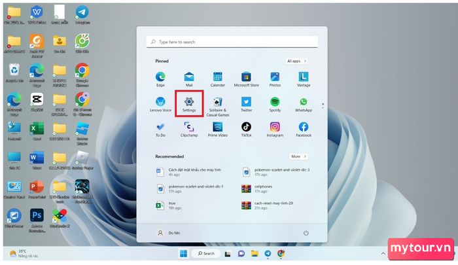Select the Telegram desktop shortcut

click(x=82, y=15)
